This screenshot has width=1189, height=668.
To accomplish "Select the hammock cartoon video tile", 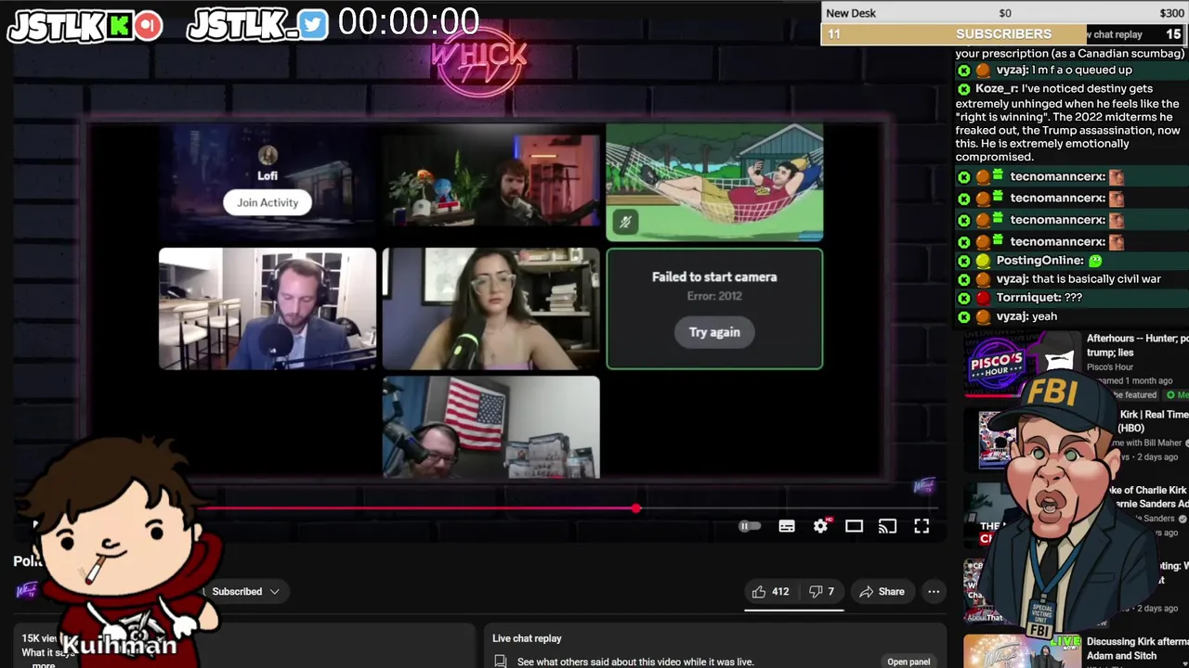I will [x=714, y=183].
